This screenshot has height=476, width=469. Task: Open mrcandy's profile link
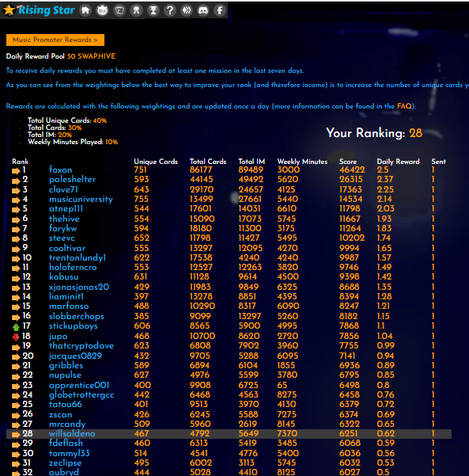point(67,424)
